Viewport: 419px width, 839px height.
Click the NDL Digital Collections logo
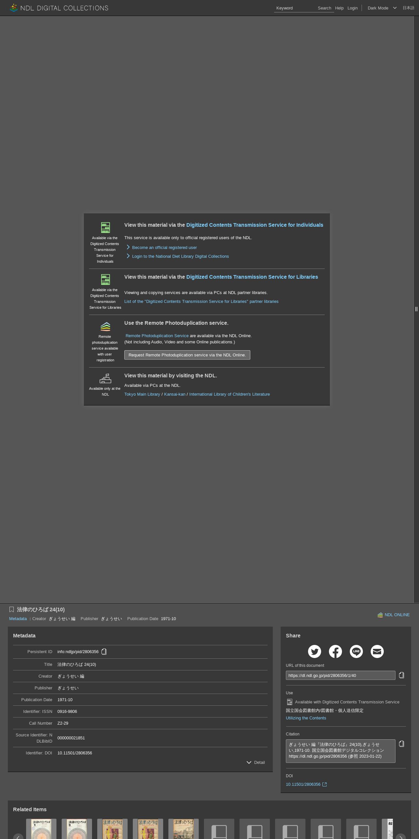tap(59, 8)
